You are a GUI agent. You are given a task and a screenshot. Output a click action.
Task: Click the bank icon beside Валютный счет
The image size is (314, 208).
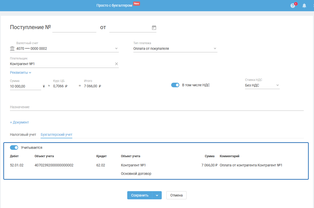12,48
